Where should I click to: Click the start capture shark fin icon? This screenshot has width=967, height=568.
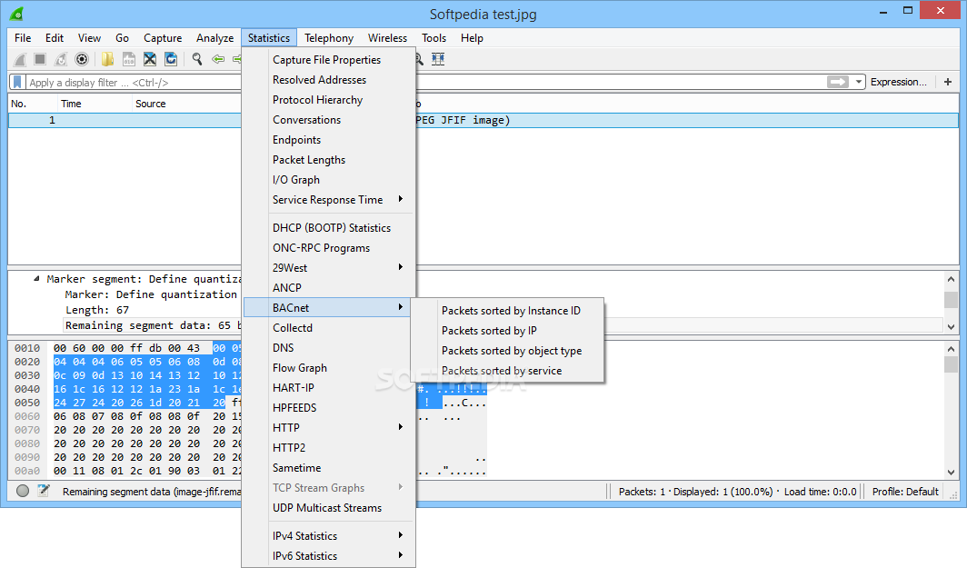(x=20, y=59)
